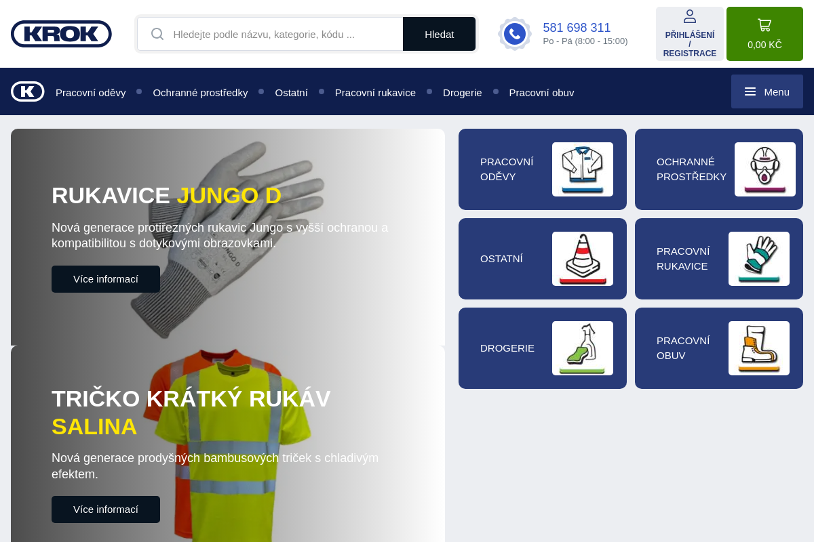Click the glove icon in Pracovní rukavice tile

(x=759, y=259)
